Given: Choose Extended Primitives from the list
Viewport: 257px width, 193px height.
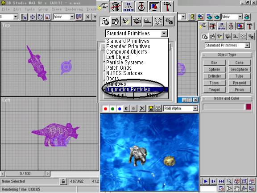Looking at the screenshot, I should pyautogui.click(x=128, y=46).
